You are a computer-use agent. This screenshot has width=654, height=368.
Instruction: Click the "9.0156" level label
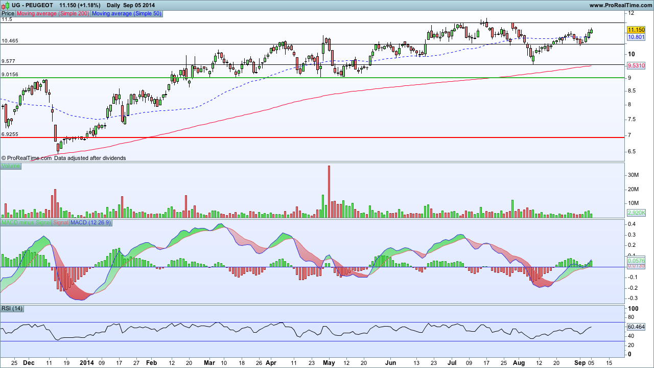click(10, 75)
